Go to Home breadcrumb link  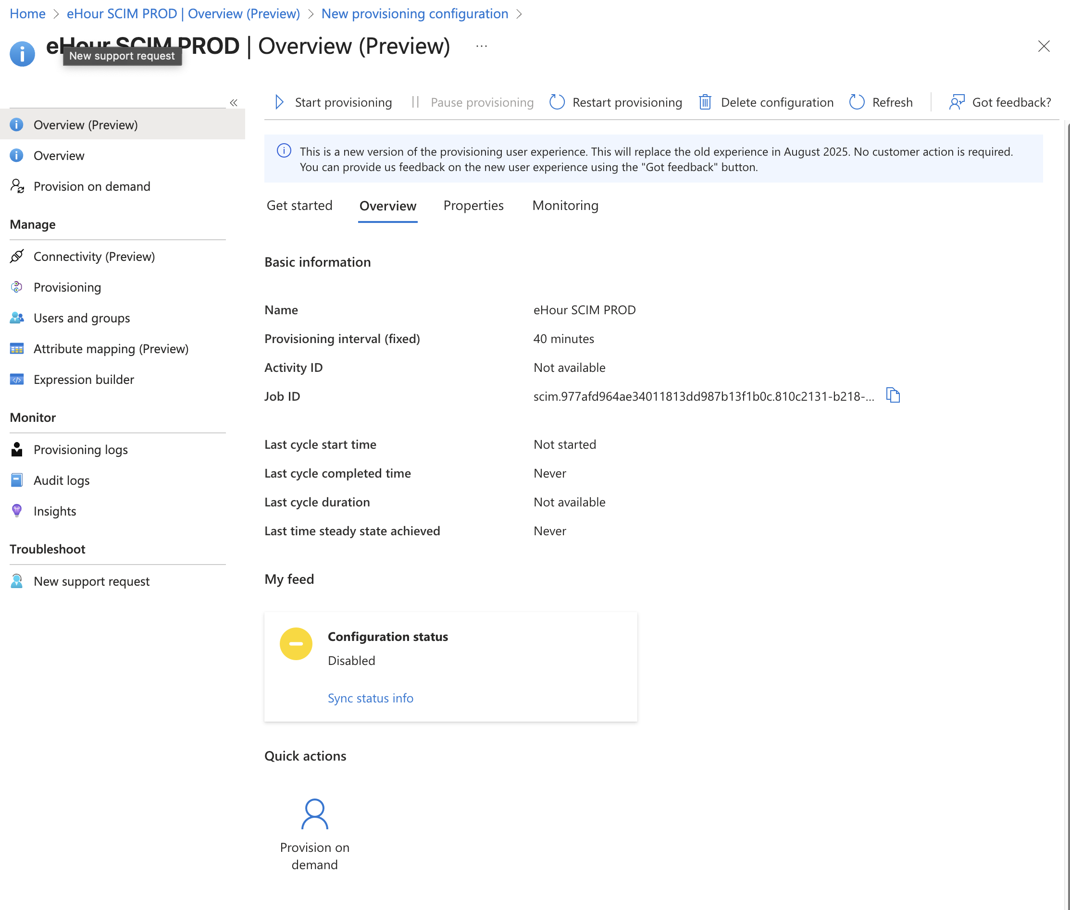tap(27, 14)
